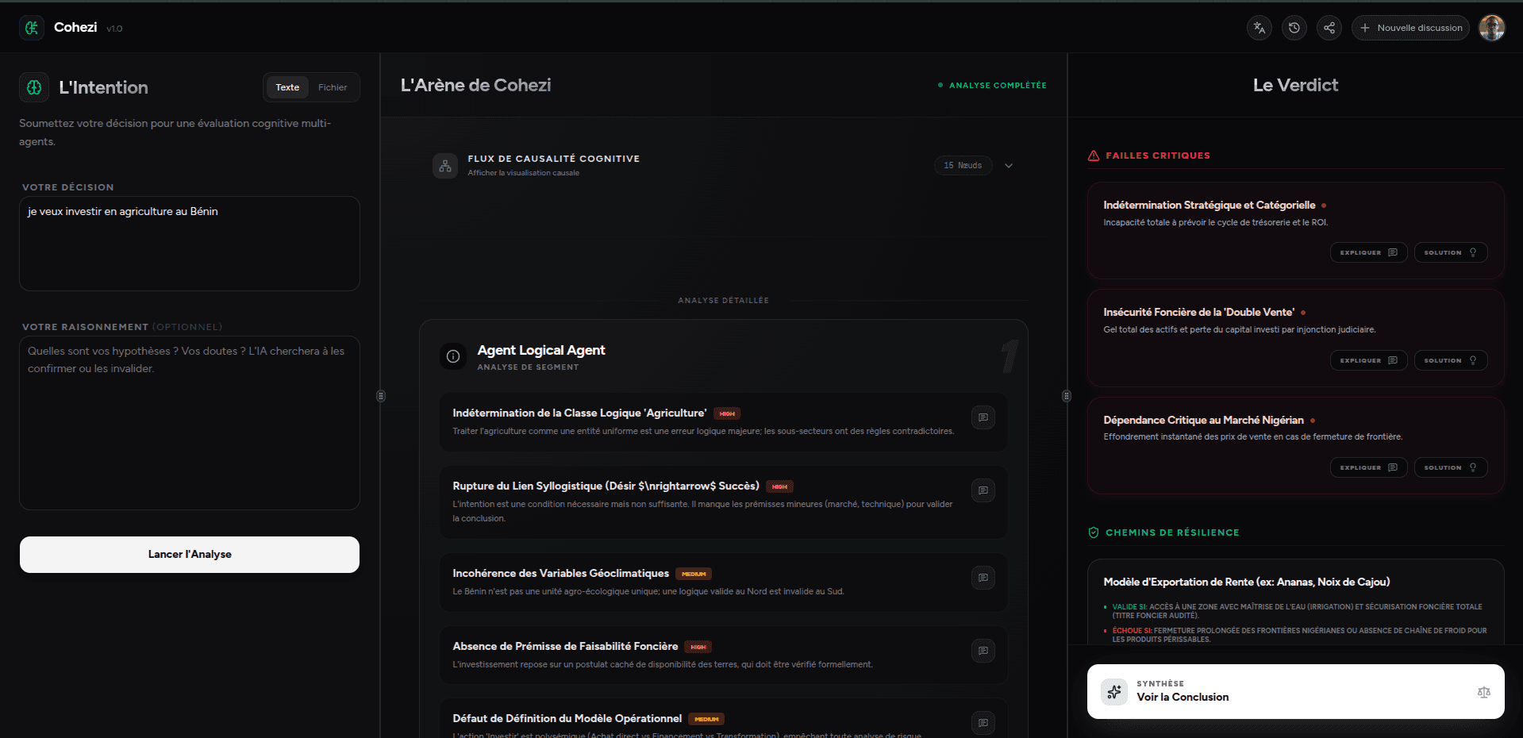
Task: Click Expliquer for Insécurité Foncière
Action: click(x=1368, y=360)
